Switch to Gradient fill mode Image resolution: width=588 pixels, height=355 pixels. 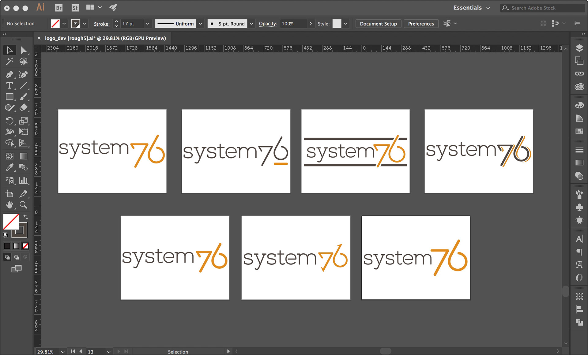(16, 246)
